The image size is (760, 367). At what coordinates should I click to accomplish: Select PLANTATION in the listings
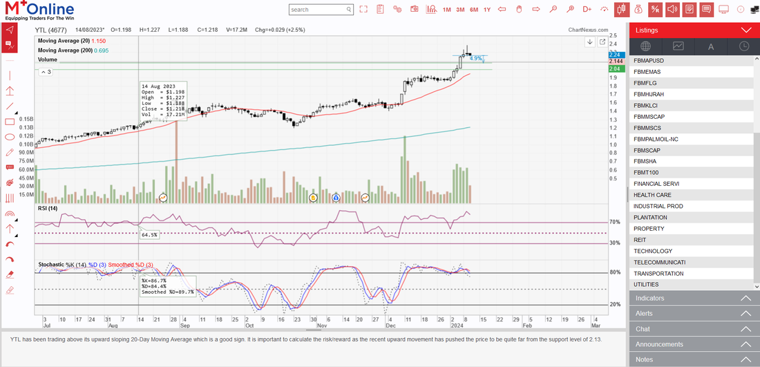692,218
